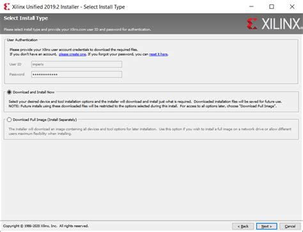This screenshot has height=232, width=303.
Task: Click the 'Download Full Image (Install Separately)' label
Action: [45, 120]
